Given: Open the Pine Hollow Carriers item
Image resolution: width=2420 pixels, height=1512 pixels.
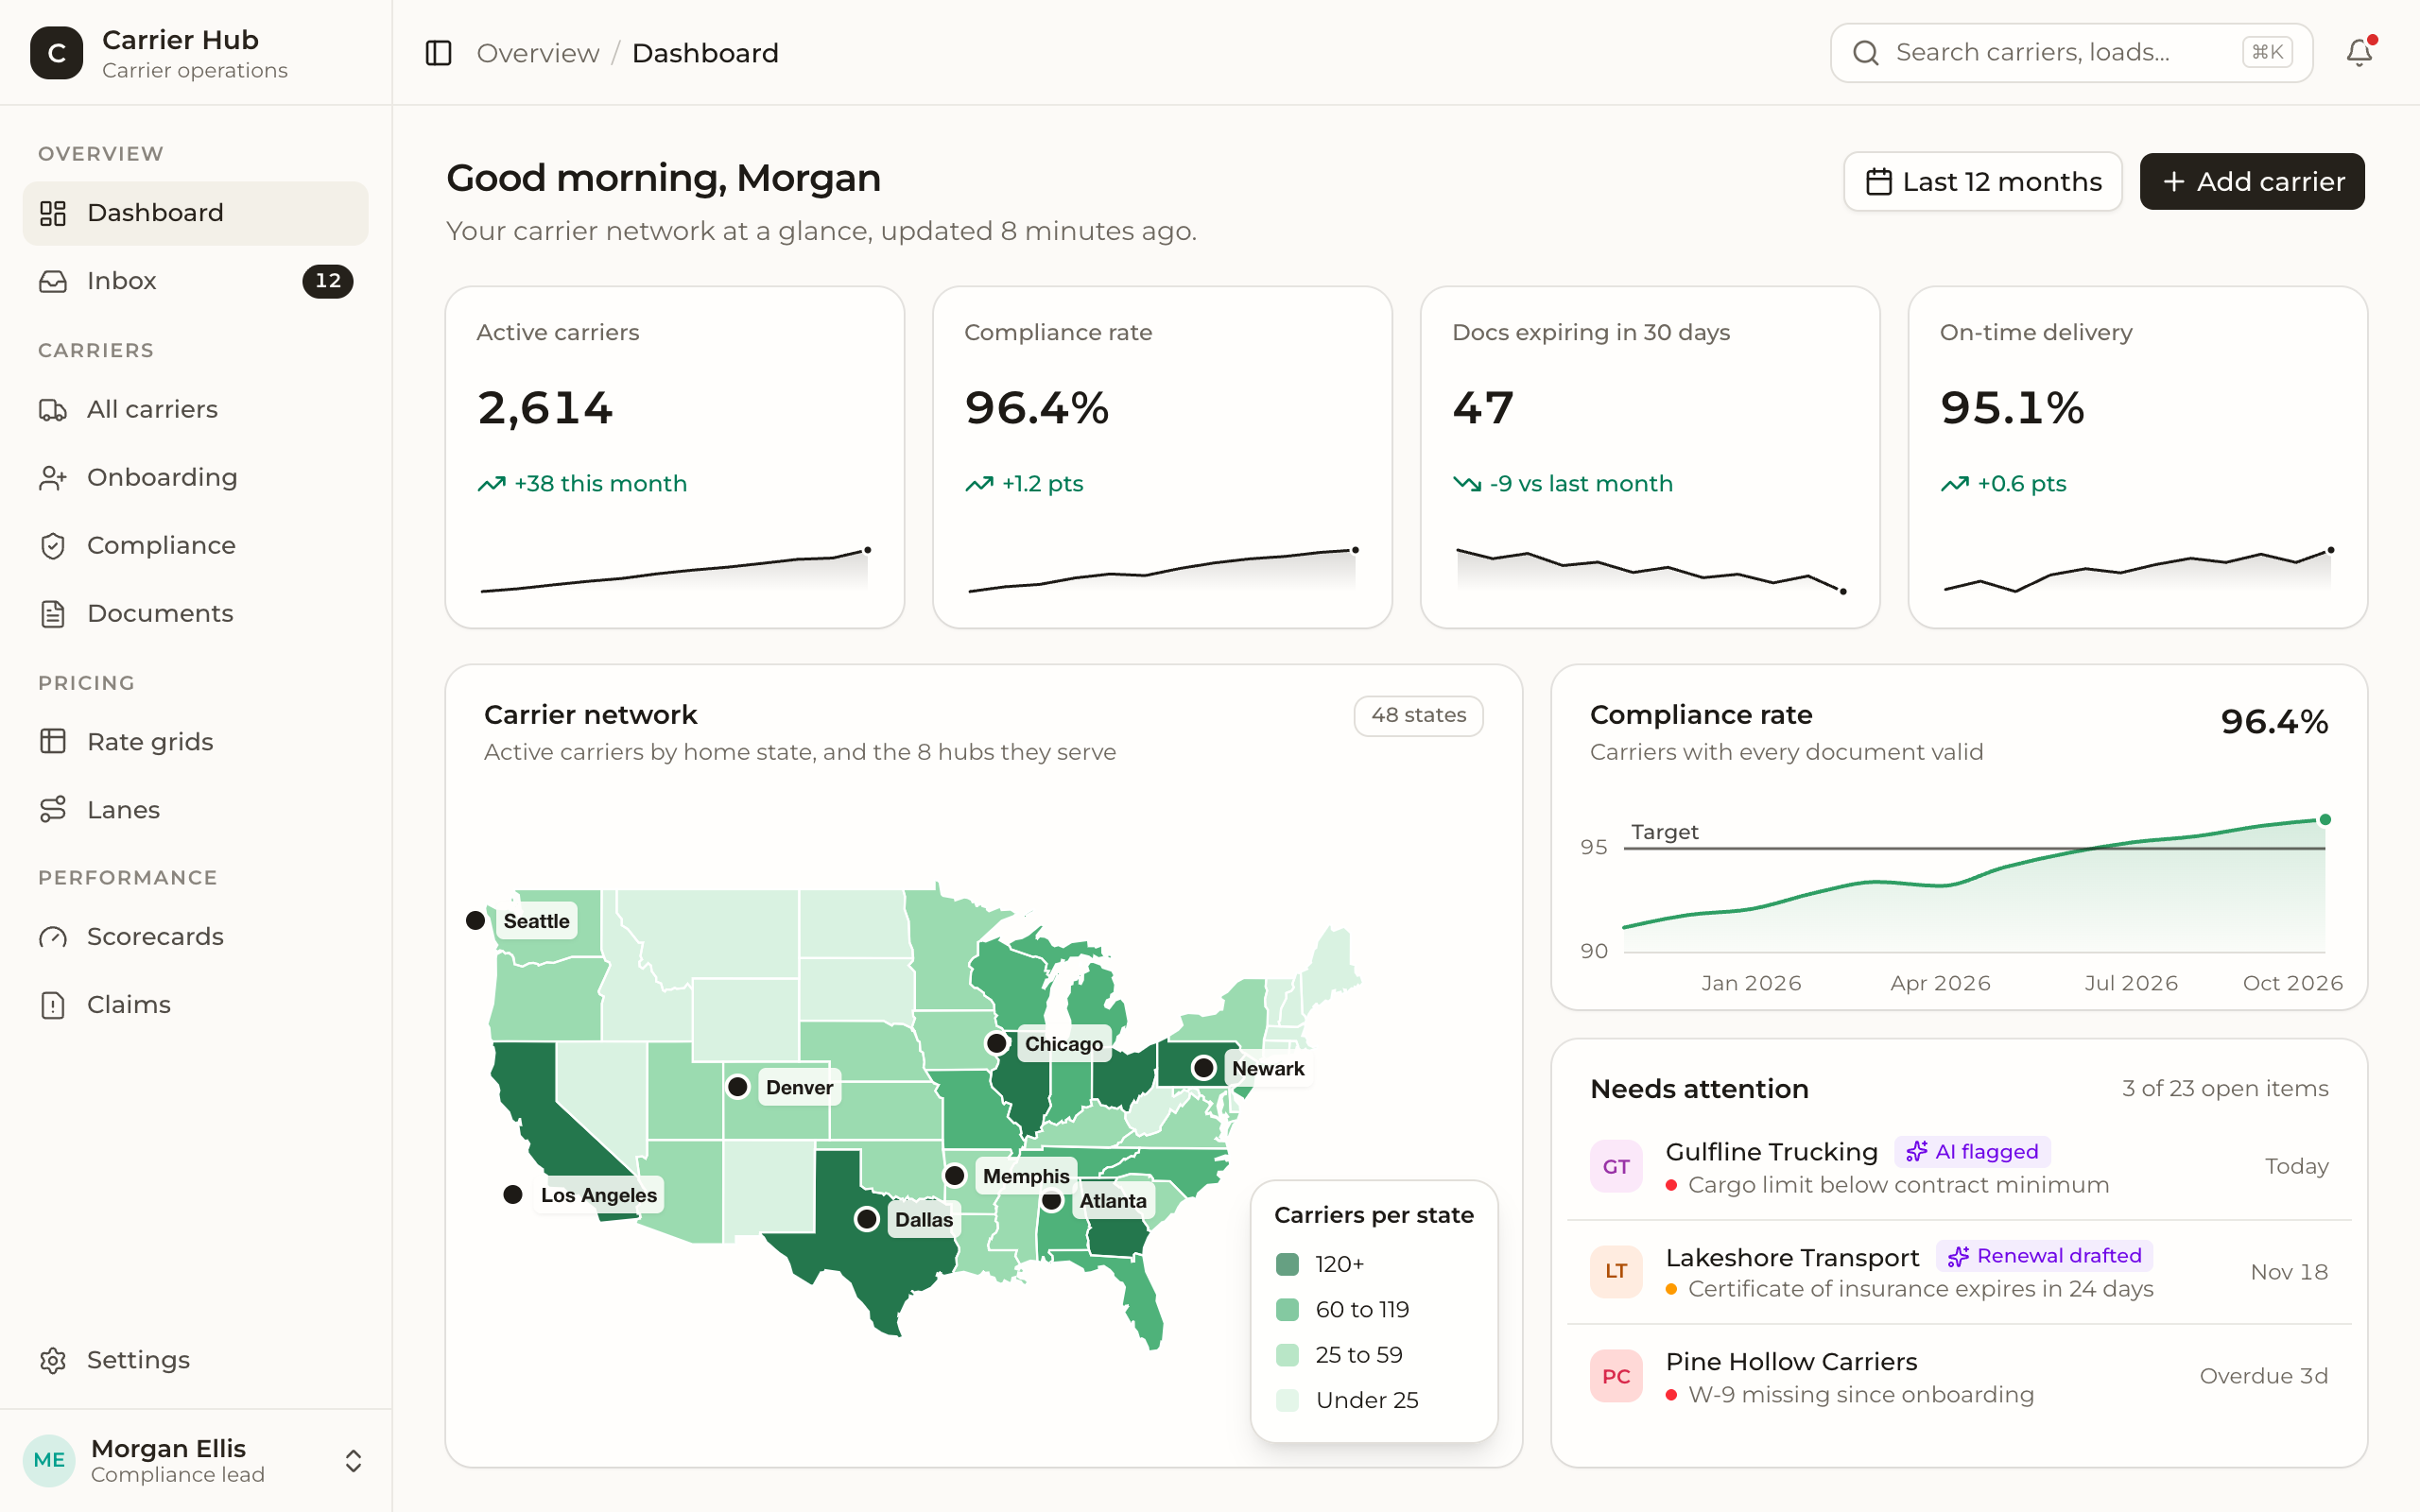Looking at the screenshot, I should click(x=1958, y=1377).
